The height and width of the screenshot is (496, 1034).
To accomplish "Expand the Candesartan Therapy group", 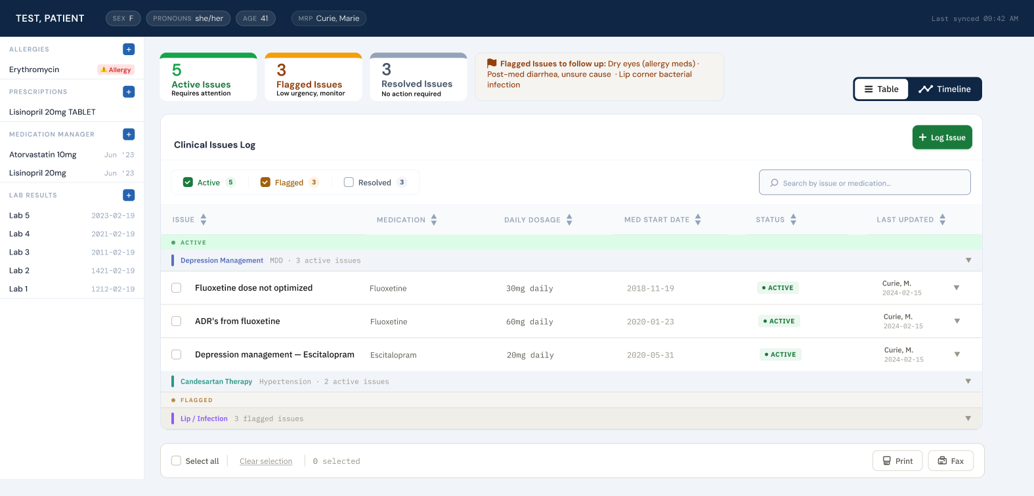I will [968, 381].
